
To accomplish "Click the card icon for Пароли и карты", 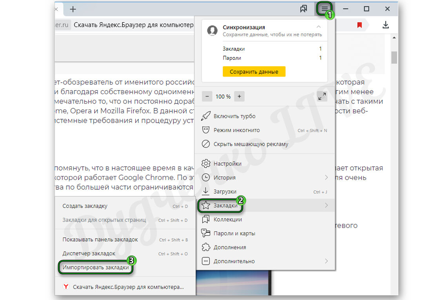I will [x=205, y=233].
